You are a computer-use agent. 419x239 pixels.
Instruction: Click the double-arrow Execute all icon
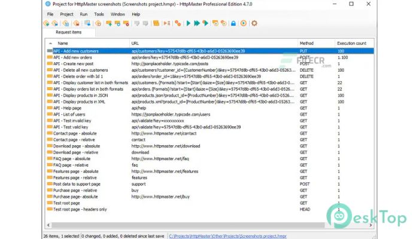coord(197,23)
